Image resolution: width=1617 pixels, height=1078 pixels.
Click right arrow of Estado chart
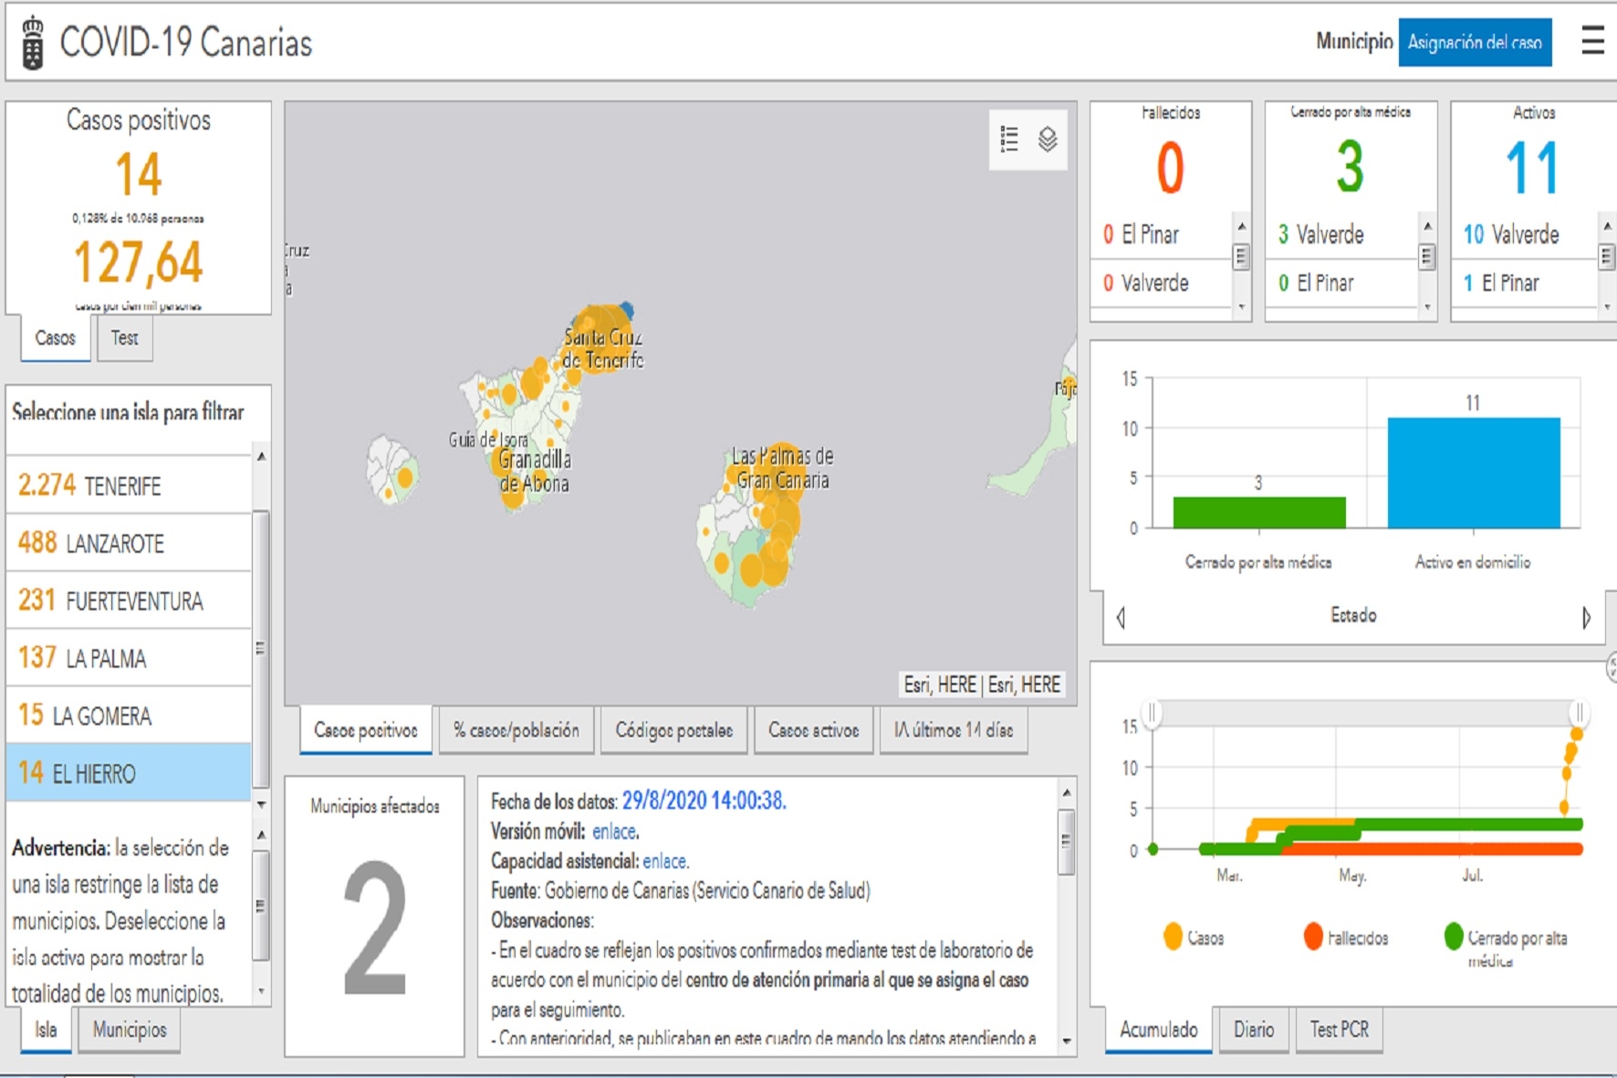[1586, 617]
